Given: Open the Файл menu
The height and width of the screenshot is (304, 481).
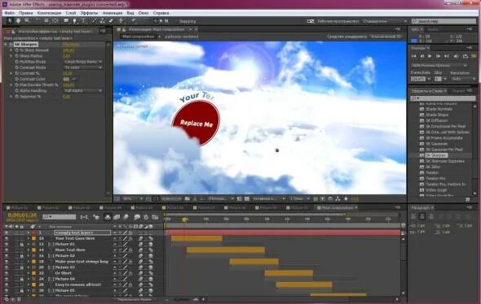Looking at the screenshot, I should (x=9, y=13).
